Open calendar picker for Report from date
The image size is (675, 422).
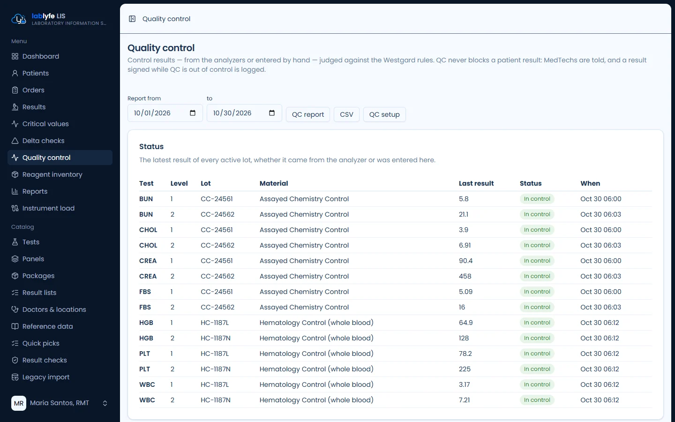pyautogui.click(x=193, y=113)
